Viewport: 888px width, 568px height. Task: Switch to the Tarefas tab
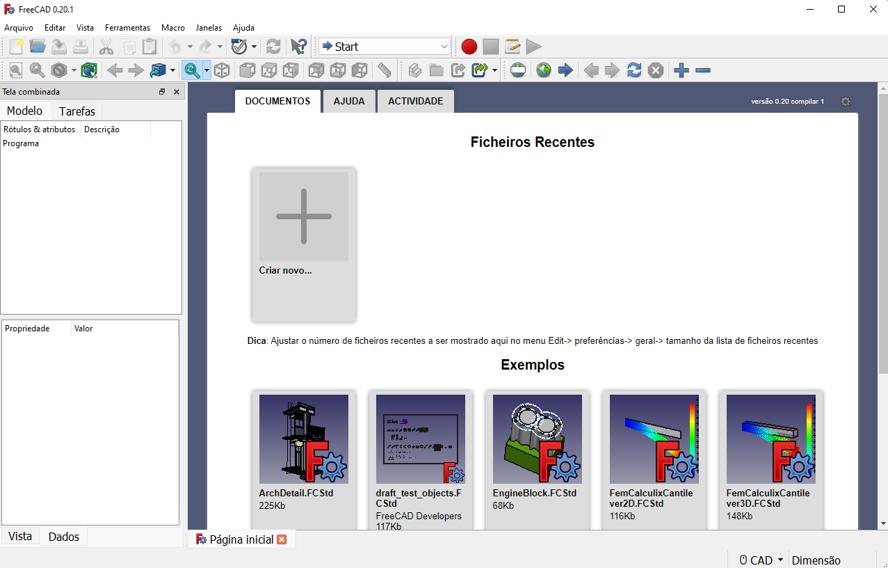(77, 111)
